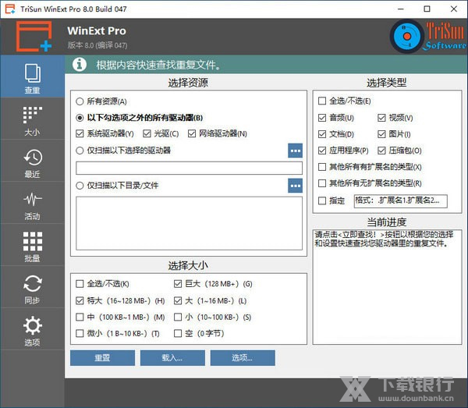Open drive browse button beside 仅扫描以下选择的驱动器

pos(295,151)
